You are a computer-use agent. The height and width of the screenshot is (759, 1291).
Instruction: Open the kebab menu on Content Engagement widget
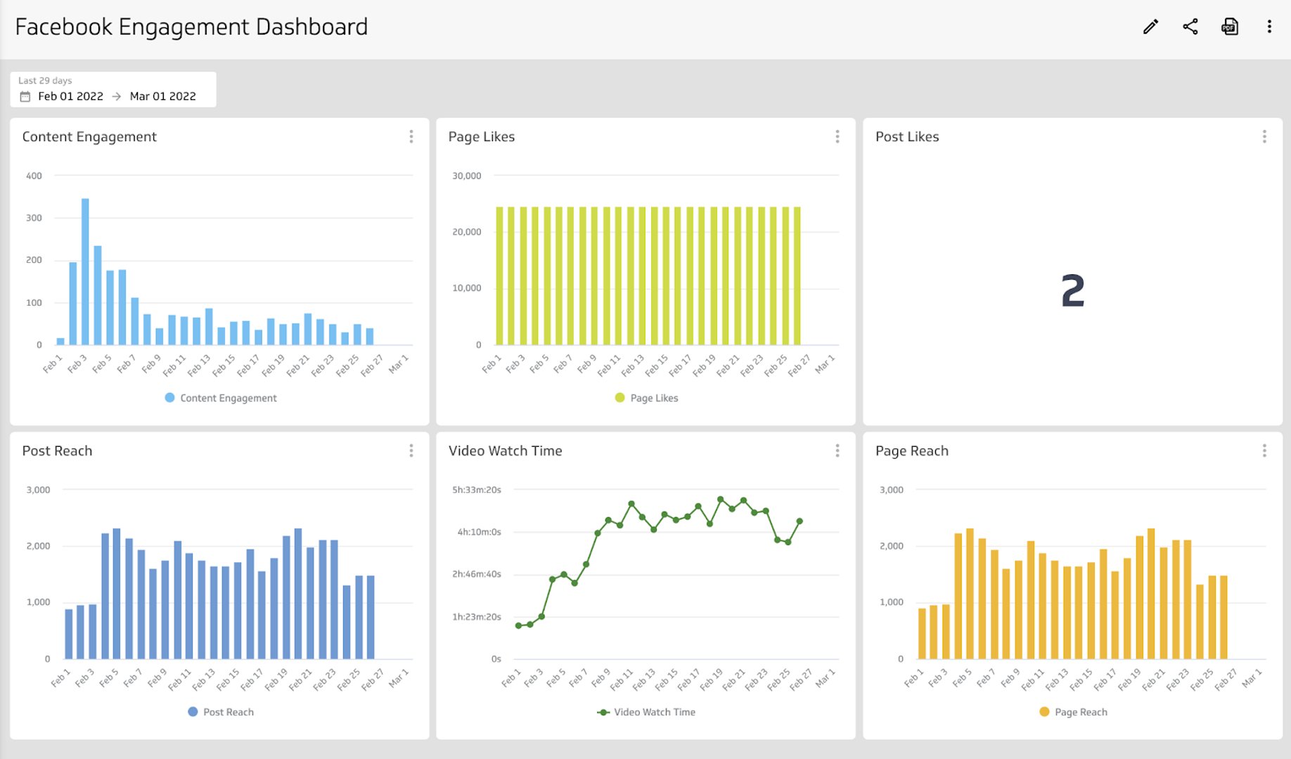click(411, 136)
